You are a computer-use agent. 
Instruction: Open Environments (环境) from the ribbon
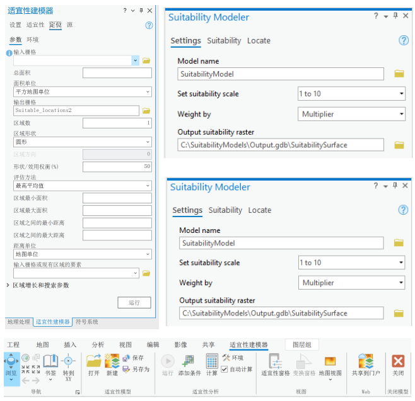(233, 358)
